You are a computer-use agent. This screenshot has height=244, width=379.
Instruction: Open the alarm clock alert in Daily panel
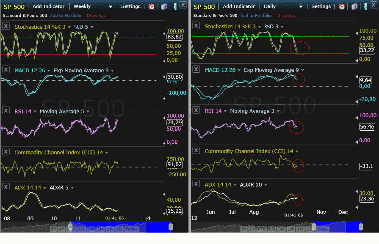[342, 6]
